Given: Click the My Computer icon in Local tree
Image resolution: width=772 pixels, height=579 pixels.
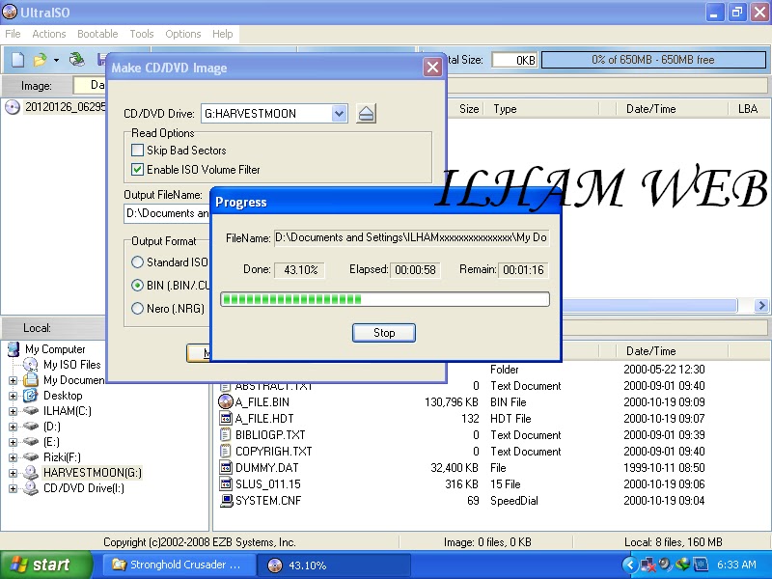Looking at the screenshot, I should coord(14,349).
